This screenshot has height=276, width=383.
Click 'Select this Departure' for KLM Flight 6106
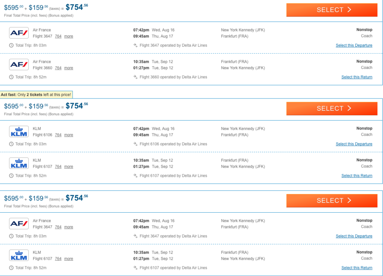point(354,144)
